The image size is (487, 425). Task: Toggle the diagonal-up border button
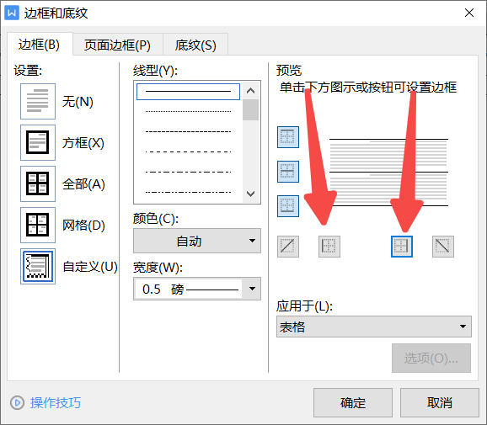click(x=288, y=247)
